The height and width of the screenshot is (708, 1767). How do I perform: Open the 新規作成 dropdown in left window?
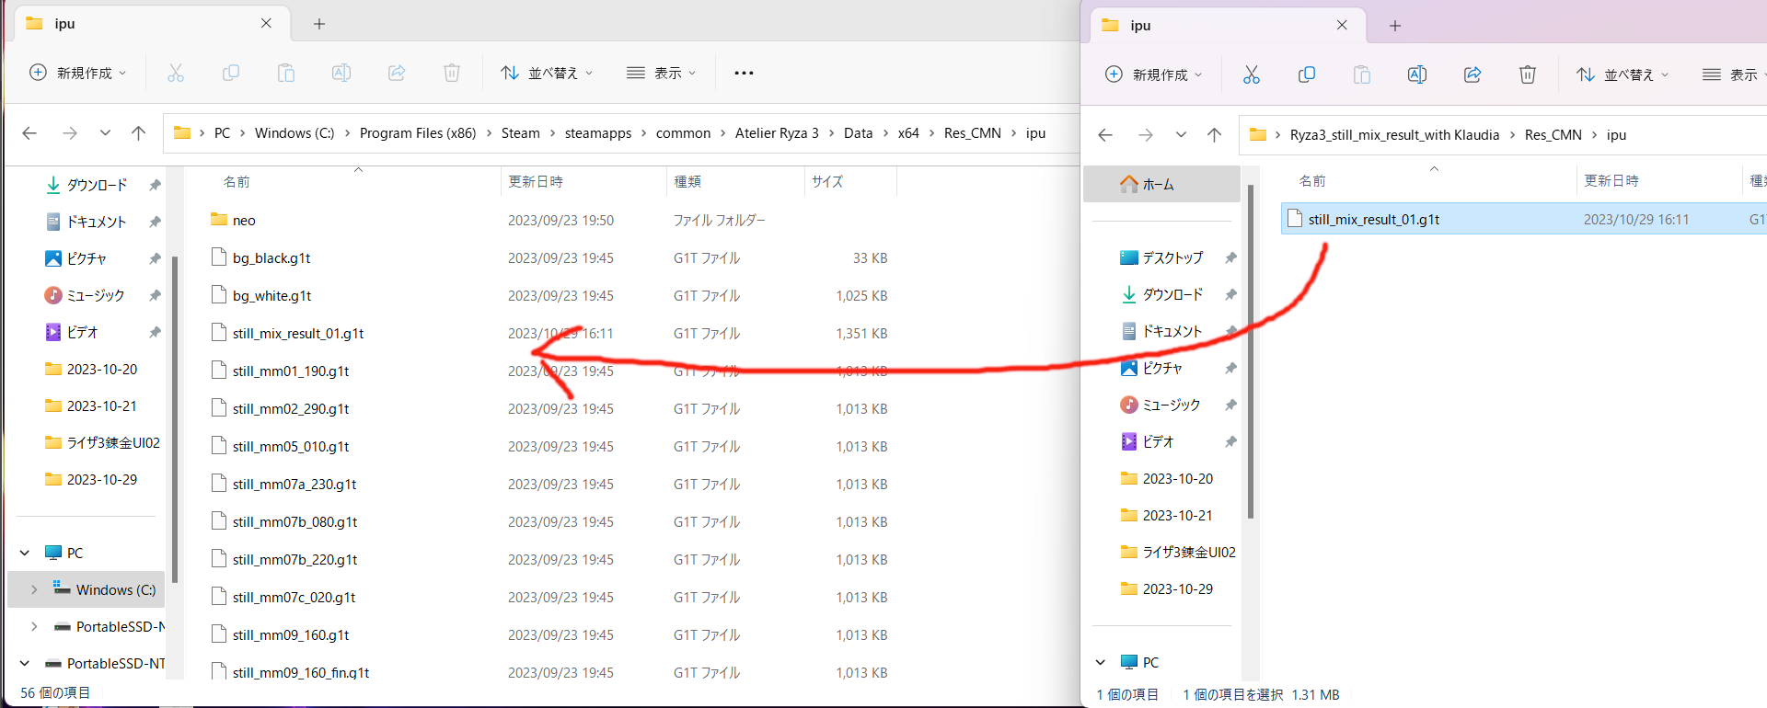pos(78,73)
